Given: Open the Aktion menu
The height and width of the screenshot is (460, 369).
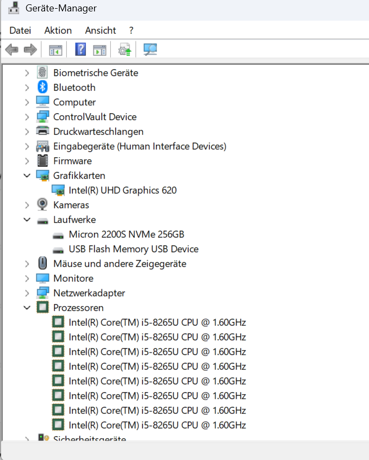Looking at the screenshot, I should (x=58, y=30).
